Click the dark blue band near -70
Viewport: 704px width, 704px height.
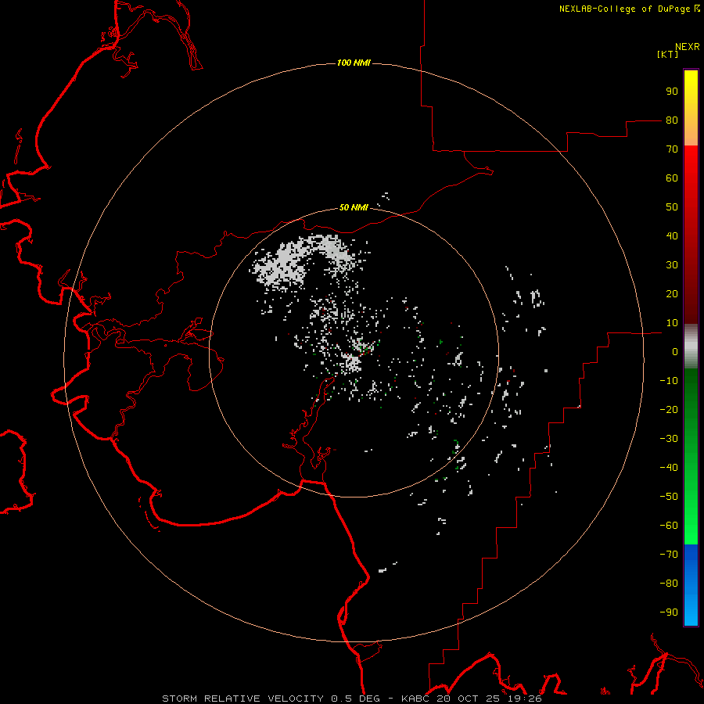click(691, 555)
